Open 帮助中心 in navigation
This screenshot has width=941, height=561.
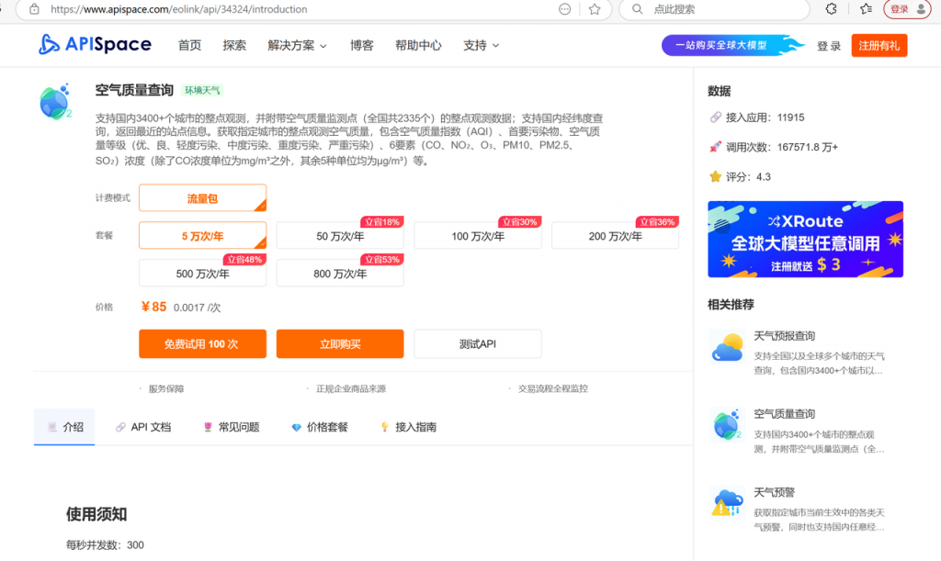click(418, 46)
